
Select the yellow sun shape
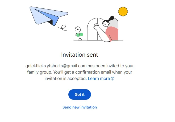[x=123, y=11]
